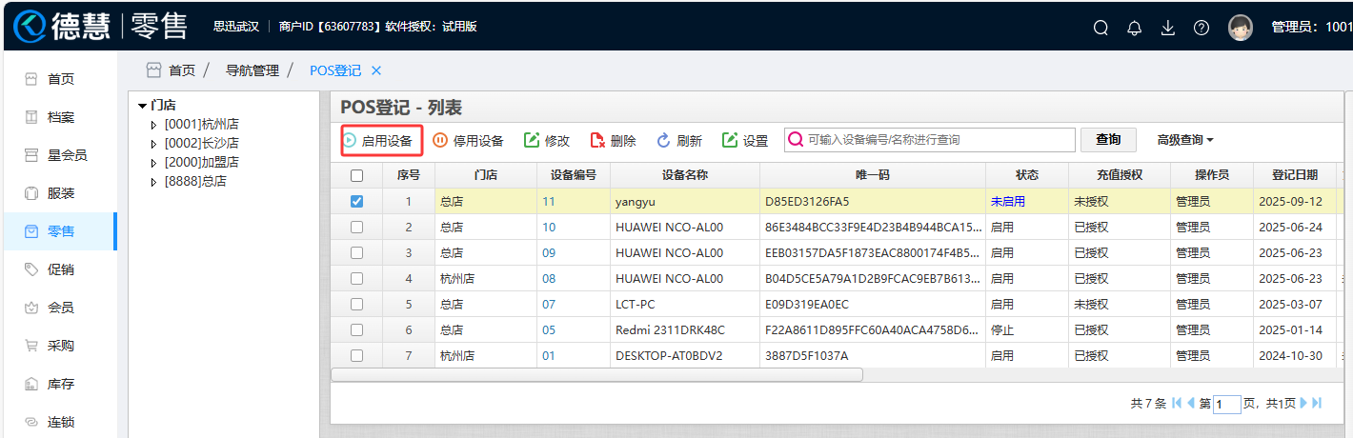
Task: Open the 会员 sidebar menu item
Action: point(61,308)
